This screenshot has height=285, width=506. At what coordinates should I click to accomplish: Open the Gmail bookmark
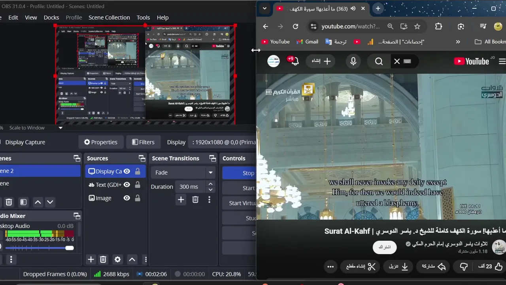click(x=307, y=42)
